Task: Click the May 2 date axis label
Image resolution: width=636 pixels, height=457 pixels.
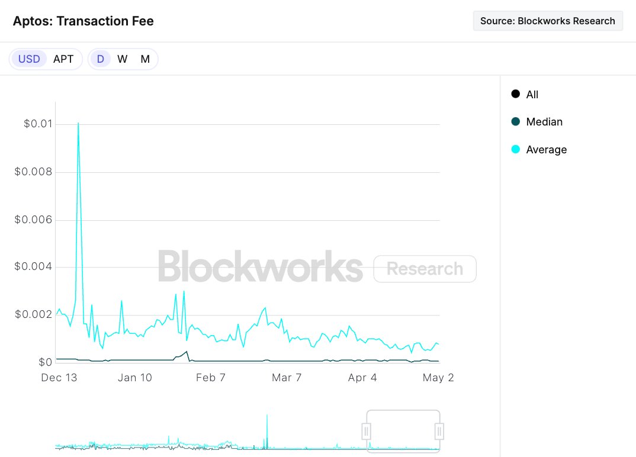Action: (x=438, y=378)
